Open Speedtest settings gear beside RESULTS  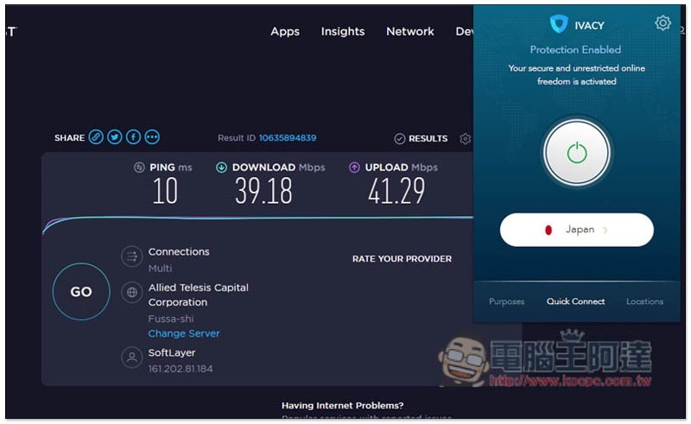[465, 139]
